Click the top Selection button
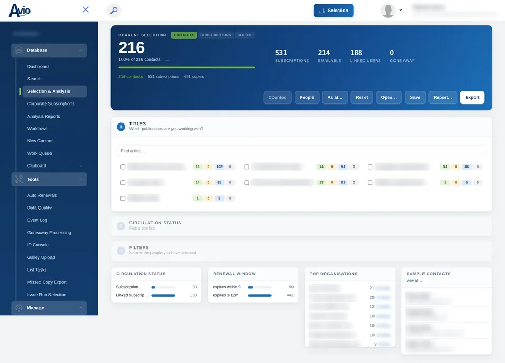505x363 pixels. click(334, 11)
